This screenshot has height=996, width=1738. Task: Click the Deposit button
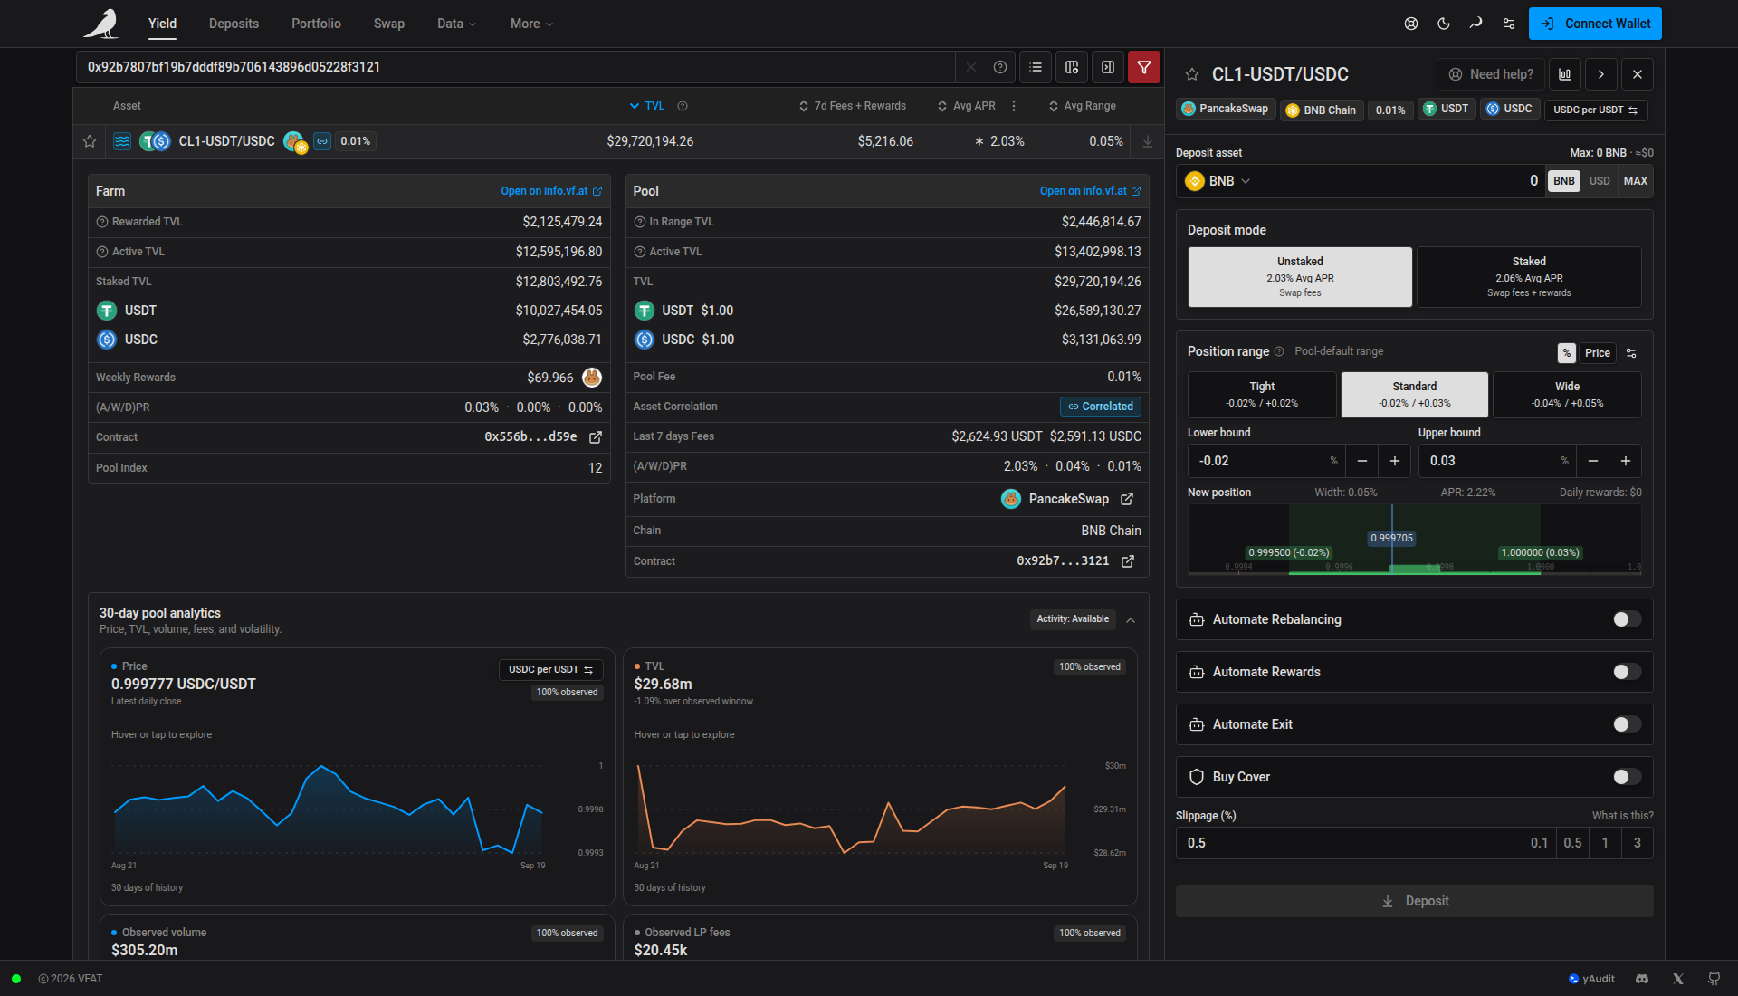click(1415, 901)
